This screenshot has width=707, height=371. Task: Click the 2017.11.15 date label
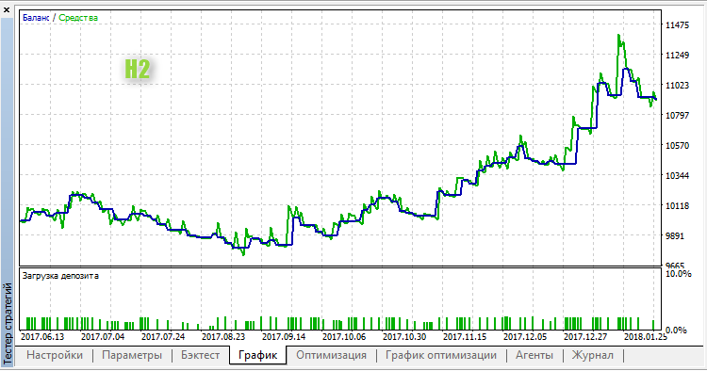[465, 337]
